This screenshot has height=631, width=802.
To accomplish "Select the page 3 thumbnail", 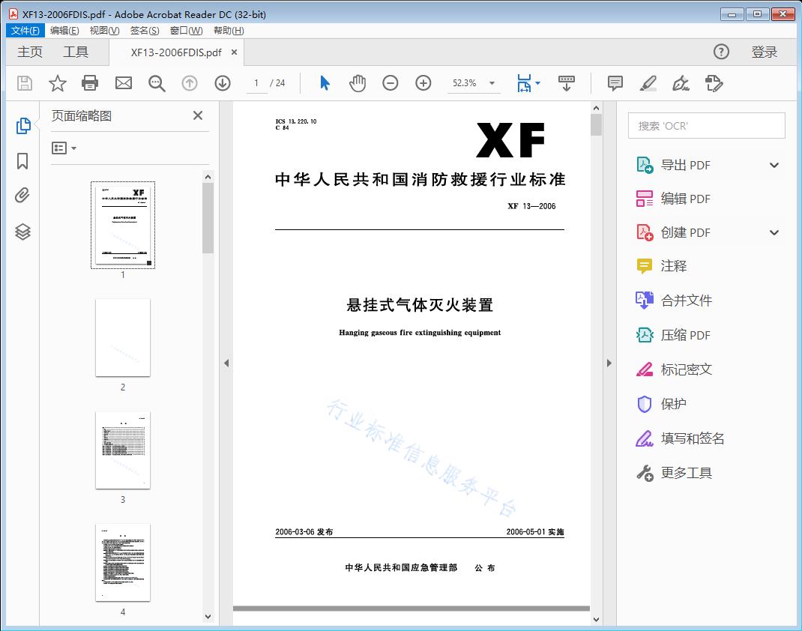I will coord(123,450).
